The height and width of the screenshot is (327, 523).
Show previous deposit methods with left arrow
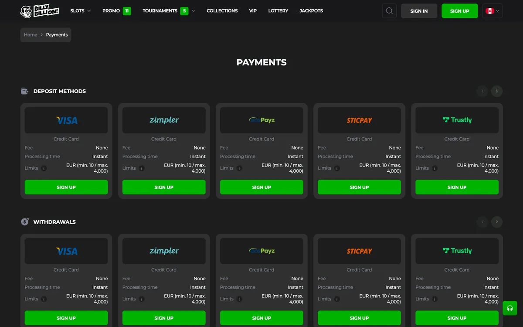(482, 91)
